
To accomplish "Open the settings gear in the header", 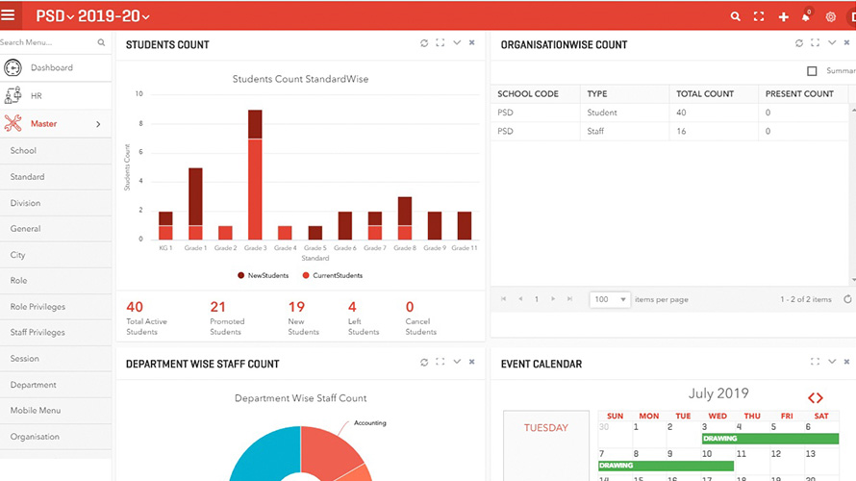I will [830, 17].
